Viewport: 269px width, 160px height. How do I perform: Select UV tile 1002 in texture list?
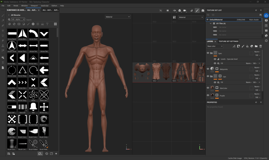click(x=215, y=31)
